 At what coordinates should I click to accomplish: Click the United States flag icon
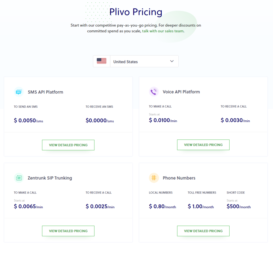(x=102, y=61)
